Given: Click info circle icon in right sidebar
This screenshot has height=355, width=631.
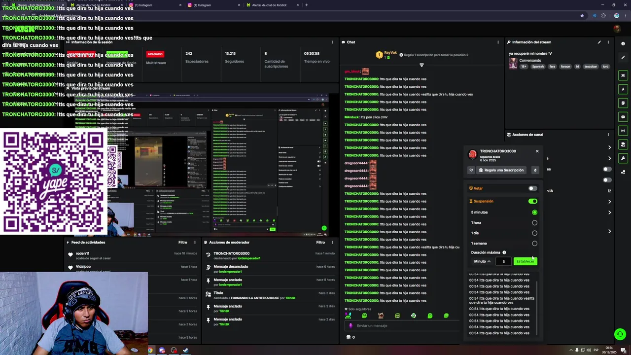Looking at the screenshot, I should (x=623, y=44).
